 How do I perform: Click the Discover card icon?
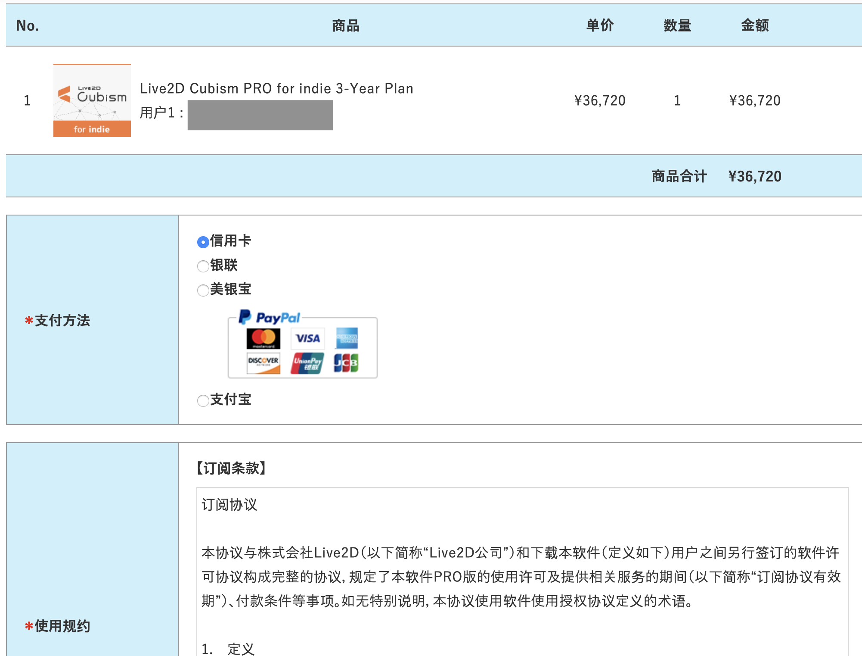click(264, 363)
